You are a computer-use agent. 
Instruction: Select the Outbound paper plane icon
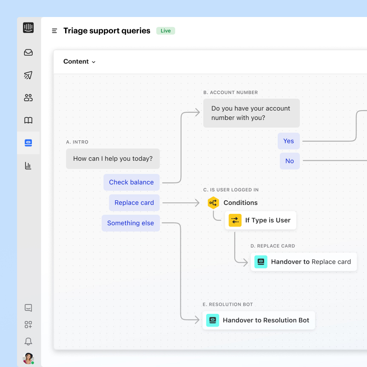[x=28, y=75]
